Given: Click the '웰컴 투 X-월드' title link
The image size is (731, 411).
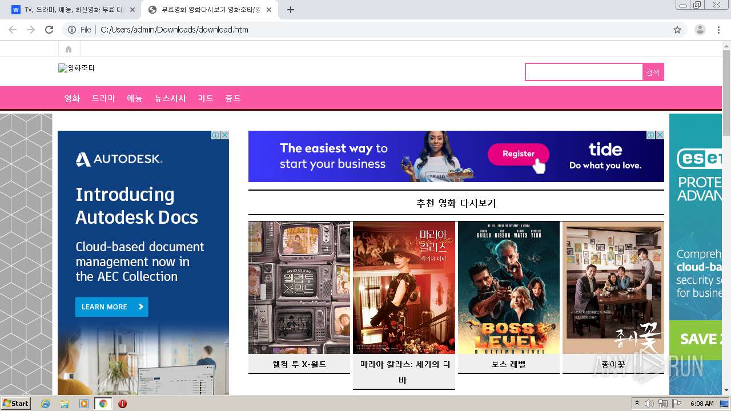Looking at the screenshot, I should pos(299,364).
